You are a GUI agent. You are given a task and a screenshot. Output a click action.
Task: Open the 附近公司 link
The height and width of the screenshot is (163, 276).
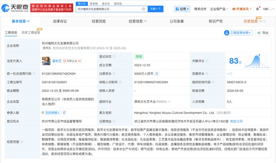point(236,121)
